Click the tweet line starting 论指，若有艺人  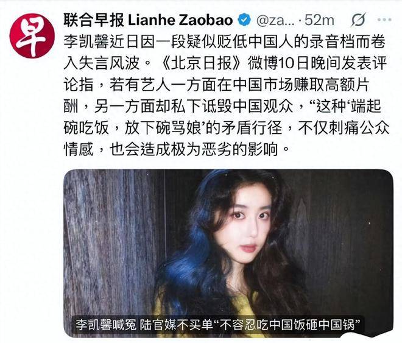216,85
